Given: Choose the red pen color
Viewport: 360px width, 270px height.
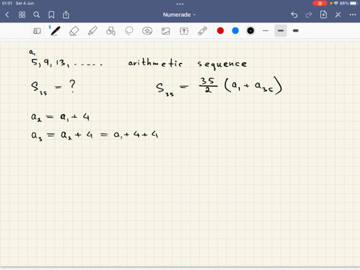Looking at the screenshot, I should (x=220, y=31).
